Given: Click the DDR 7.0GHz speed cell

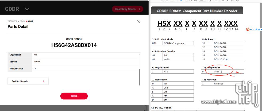Looking at the screenshot, I should pyautogui.click(x=228, y=47).
